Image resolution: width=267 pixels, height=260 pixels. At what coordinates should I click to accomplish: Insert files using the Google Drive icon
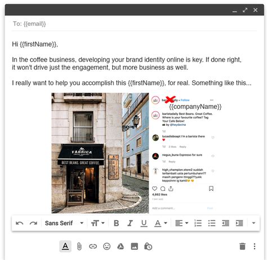[x=121, y=247]
